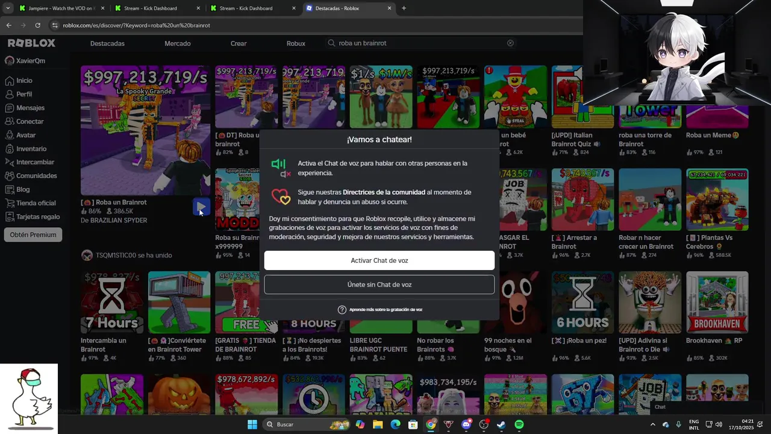Open the Brookhaven RP game thumbnail
771x434 pixels.
click(717, 303)
